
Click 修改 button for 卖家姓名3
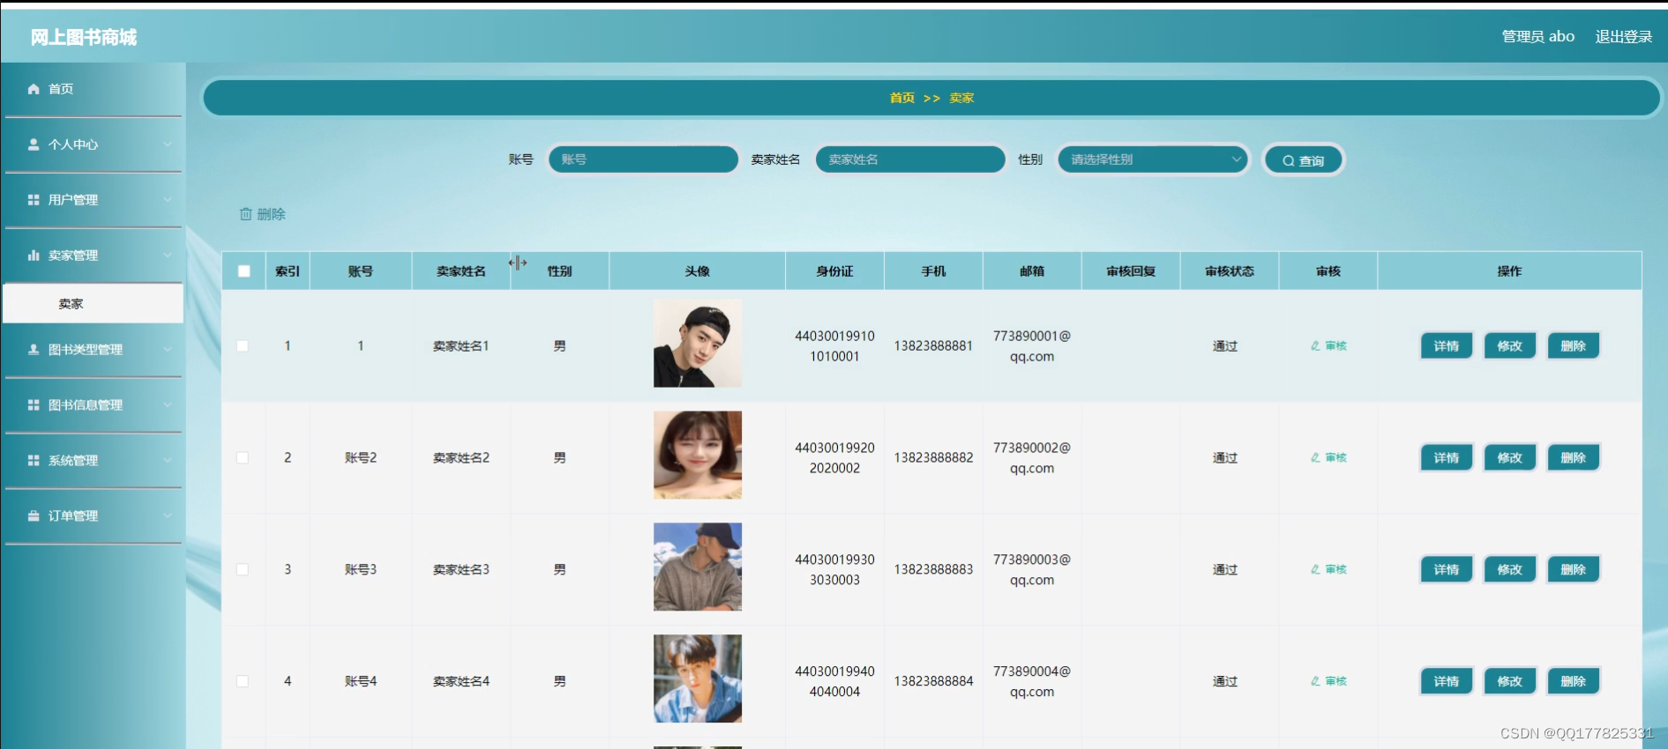(1510, 570)
